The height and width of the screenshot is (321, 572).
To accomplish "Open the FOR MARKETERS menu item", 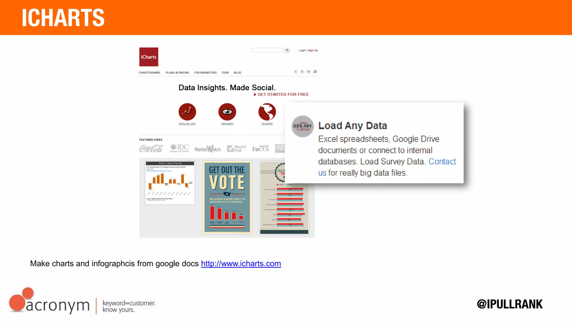I will 205,73.
